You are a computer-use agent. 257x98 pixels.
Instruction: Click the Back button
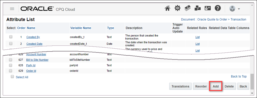point(243,86)
